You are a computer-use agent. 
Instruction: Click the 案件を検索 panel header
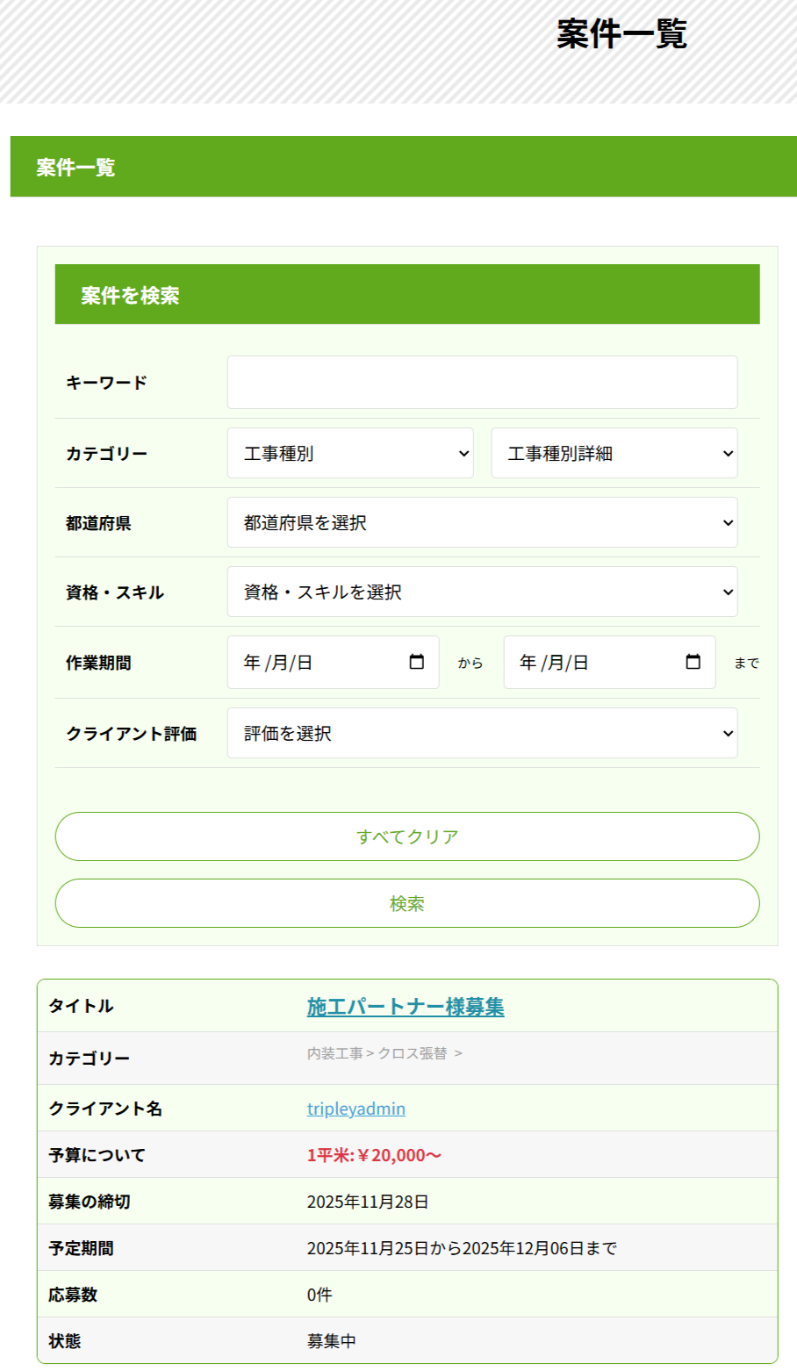407,295
